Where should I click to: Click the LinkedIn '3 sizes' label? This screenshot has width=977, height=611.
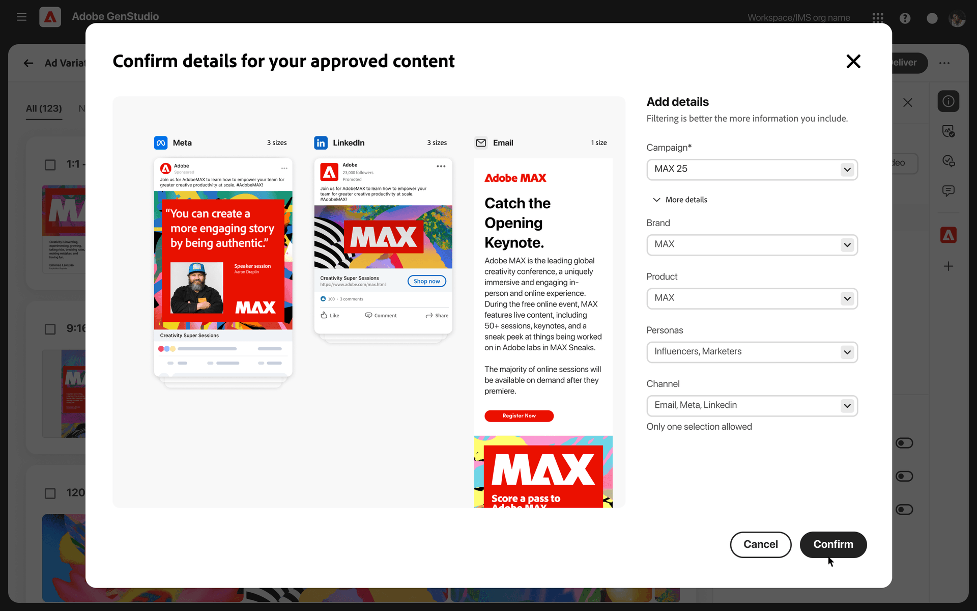437,143
